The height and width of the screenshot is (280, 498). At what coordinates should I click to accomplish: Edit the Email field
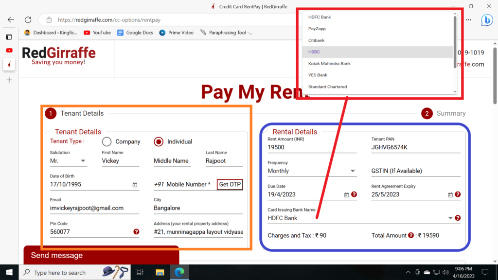[x=94, y=208]
